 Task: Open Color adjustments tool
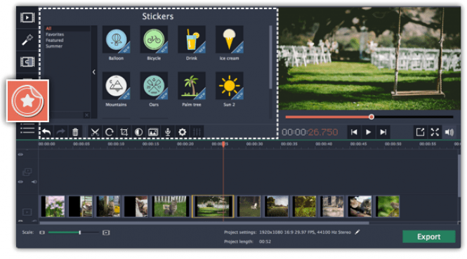point(138,132)
